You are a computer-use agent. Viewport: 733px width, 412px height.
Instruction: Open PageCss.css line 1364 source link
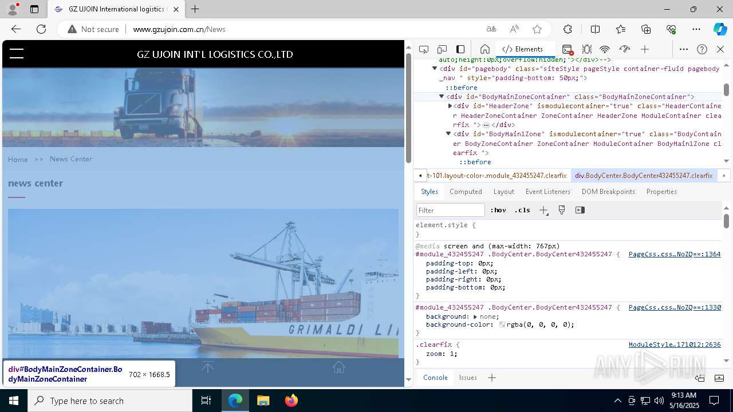pos(675,254)
